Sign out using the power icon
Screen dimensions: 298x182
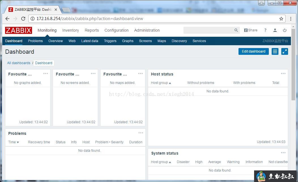(284, 30)
